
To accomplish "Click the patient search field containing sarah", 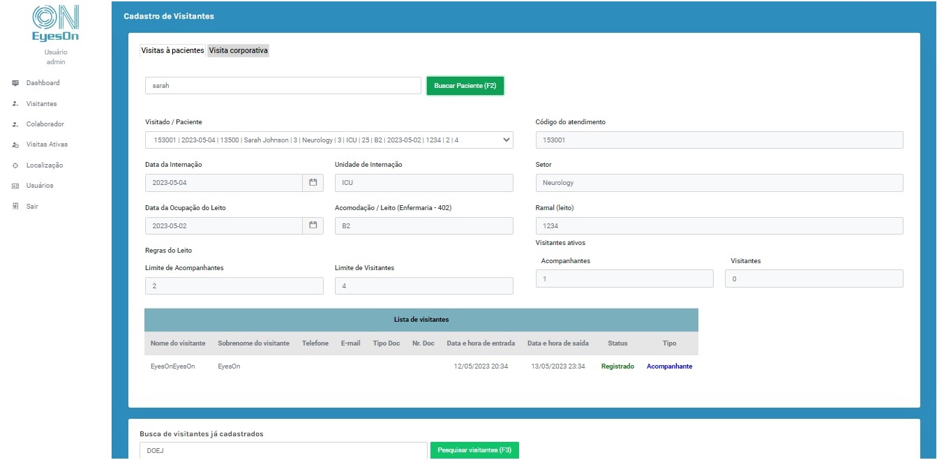I will click(283, 86).
